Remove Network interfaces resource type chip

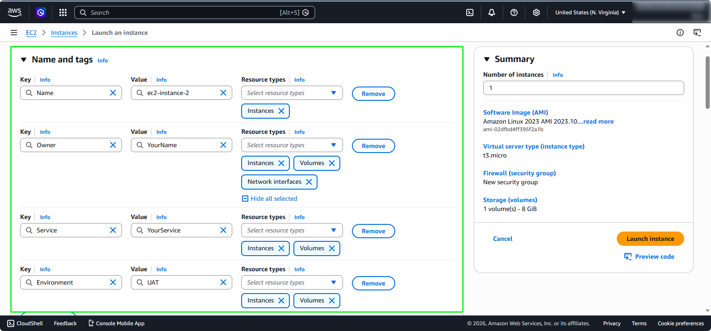(x=309, y=182)
